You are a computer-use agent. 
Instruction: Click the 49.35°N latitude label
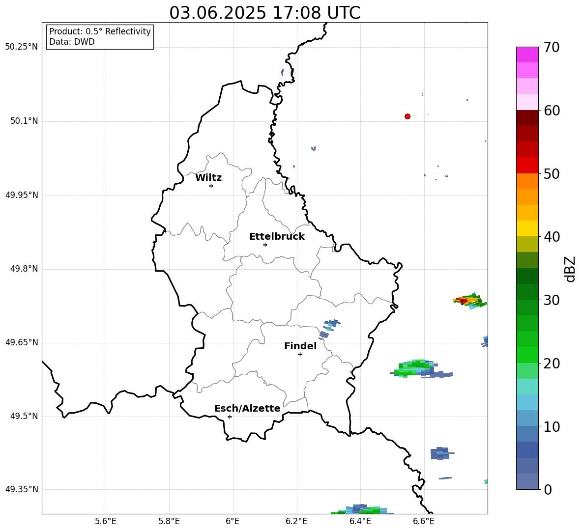[21, 489]
